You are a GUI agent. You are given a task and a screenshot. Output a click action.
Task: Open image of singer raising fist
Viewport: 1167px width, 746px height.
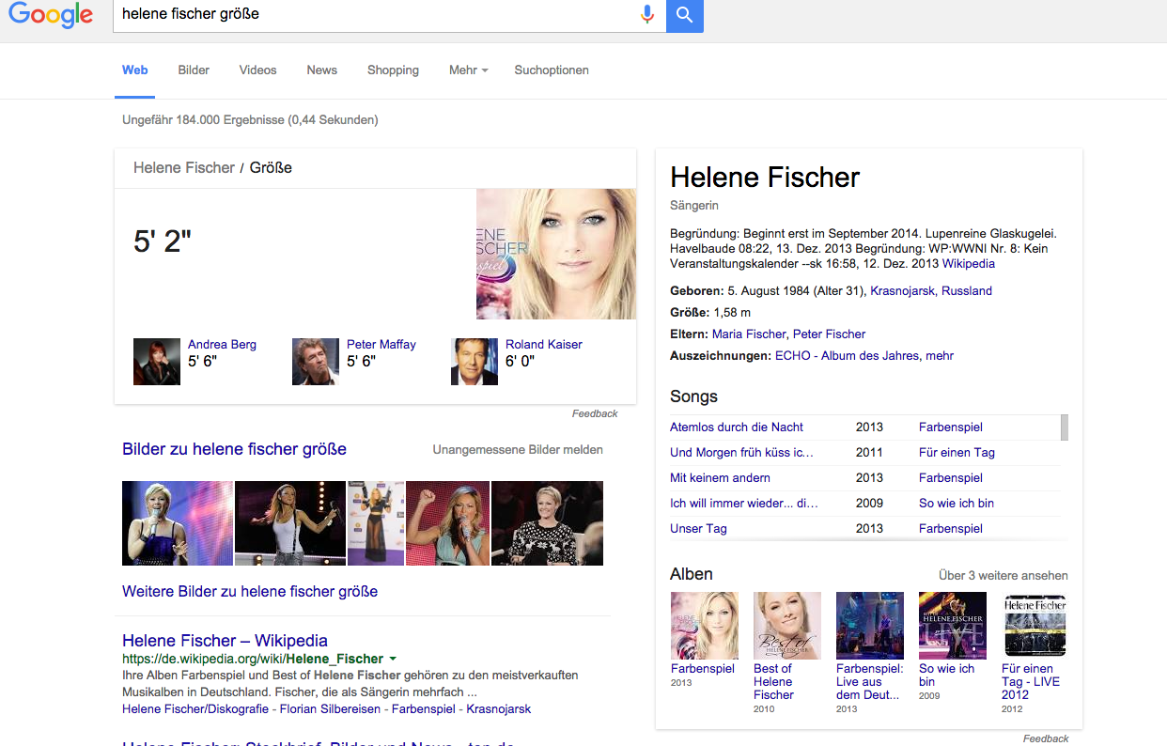tap(447, 523)
